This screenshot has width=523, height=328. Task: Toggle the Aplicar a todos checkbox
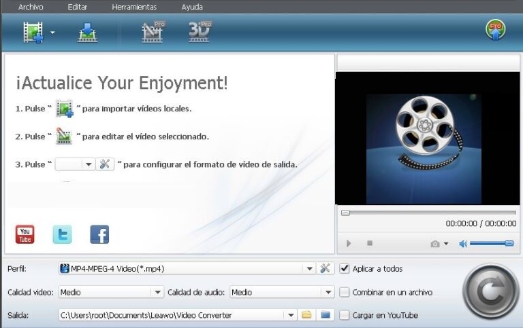[344, 268]
